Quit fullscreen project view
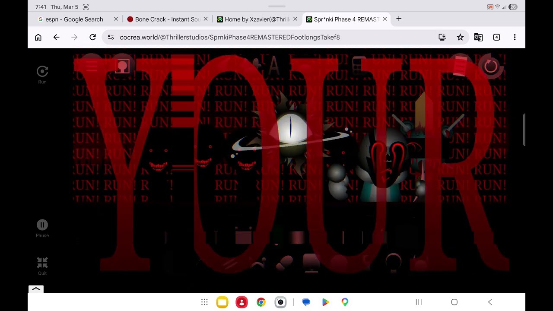The height and width of the screenshot is (311, 553). [42, 263]
